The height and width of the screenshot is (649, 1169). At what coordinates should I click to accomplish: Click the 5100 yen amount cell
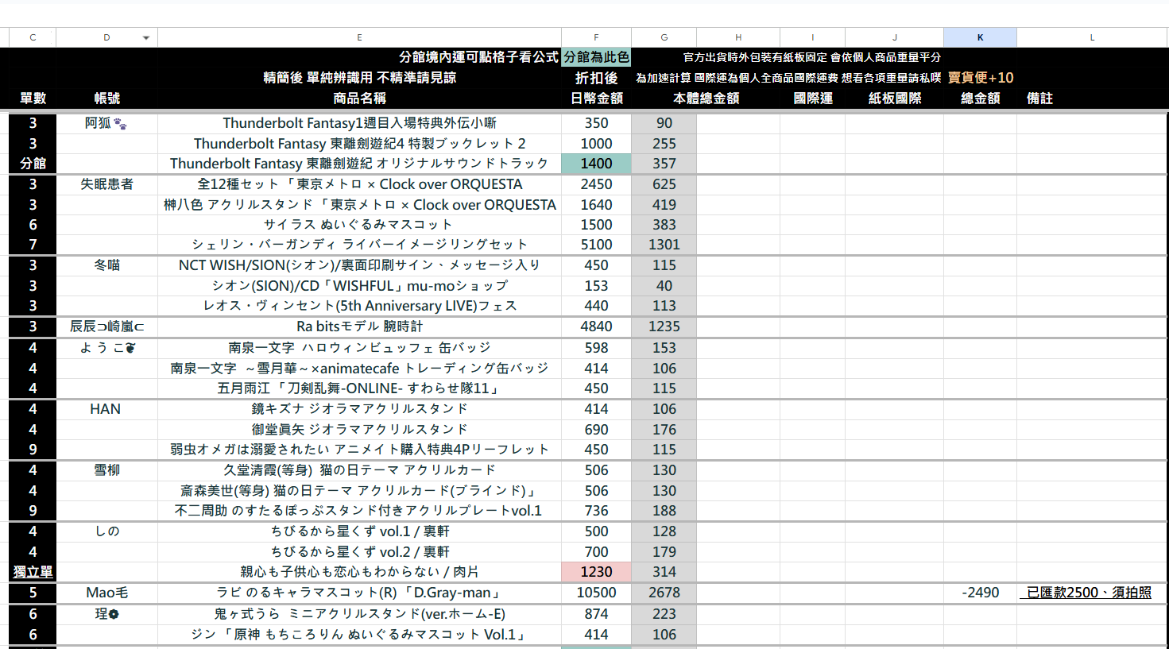click(596, 245)
